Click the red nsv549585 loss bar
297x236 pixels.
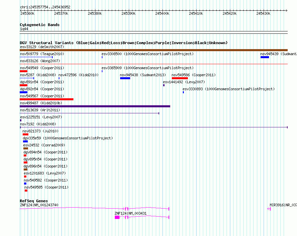coord(26,191)
